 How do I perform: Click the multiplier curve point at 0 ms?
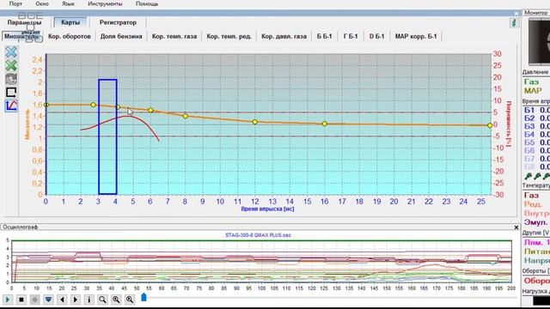coord(46,105)
